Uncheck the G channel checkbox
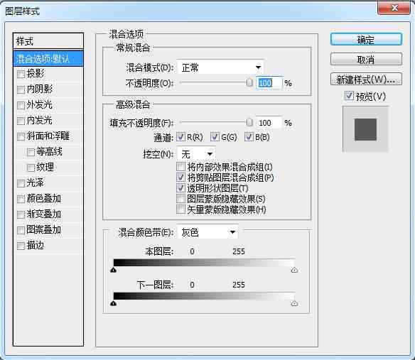This screenshot has width=415, height=360. (215, 137)
